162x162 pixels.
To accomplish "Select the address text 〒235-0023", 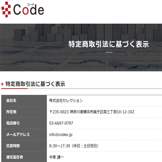I will [x=59, y=112].
